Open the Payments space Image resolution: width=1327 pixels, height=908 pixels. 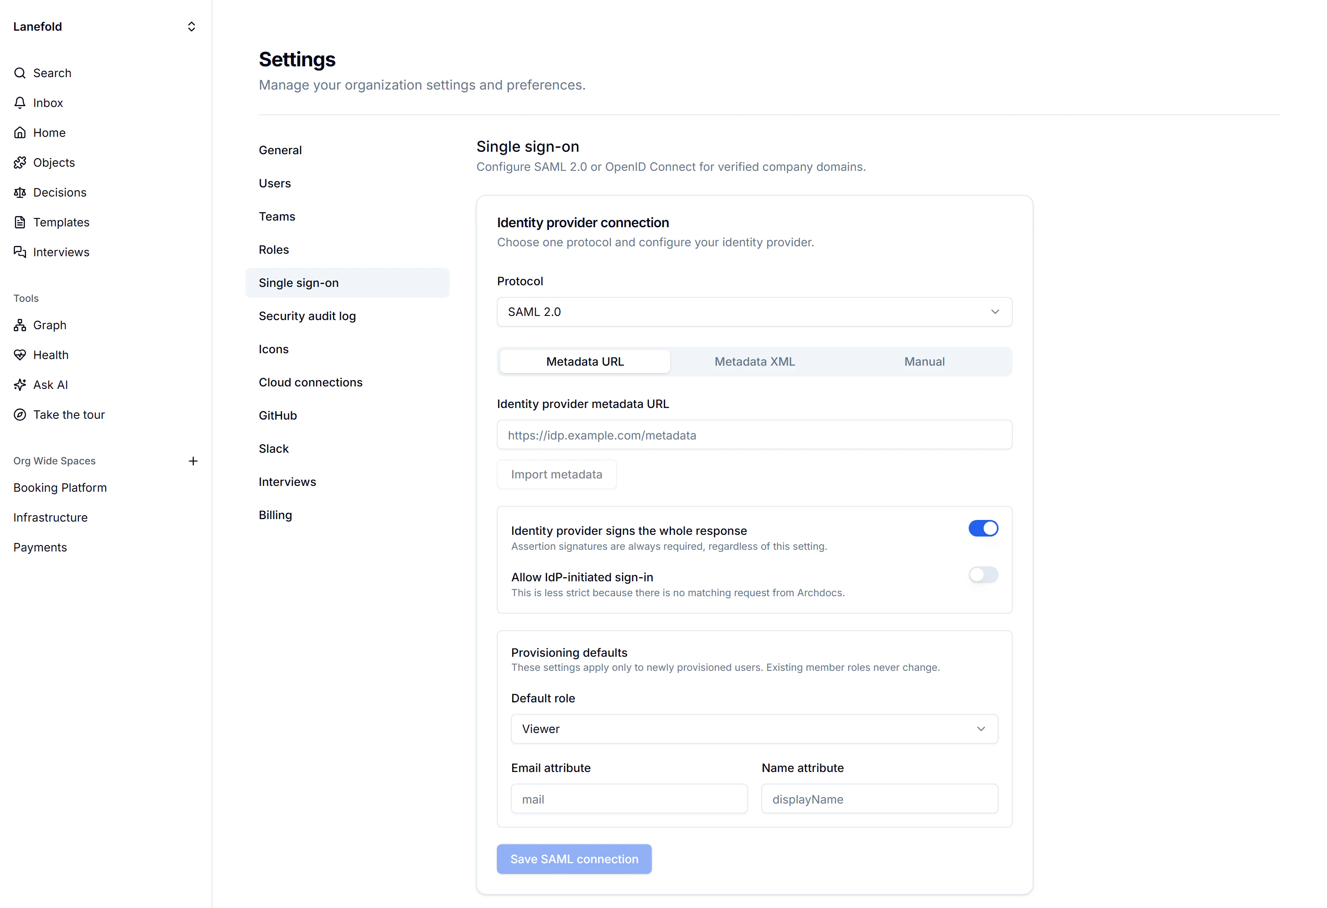click(40, 547)
